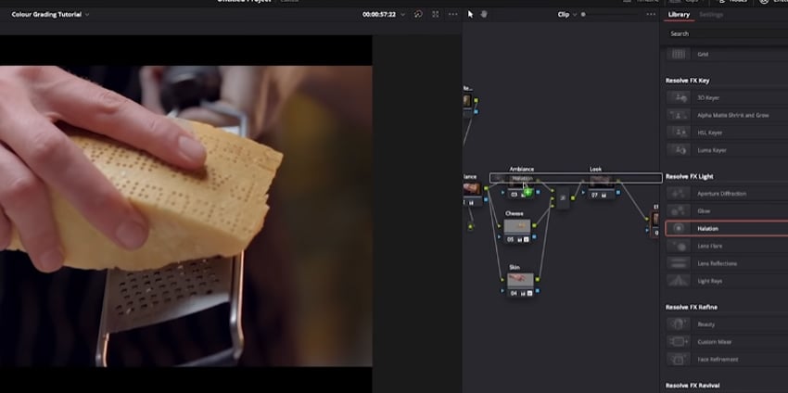Activate the hand pan tool
788x393 pixels.
(x=484, y=15)
